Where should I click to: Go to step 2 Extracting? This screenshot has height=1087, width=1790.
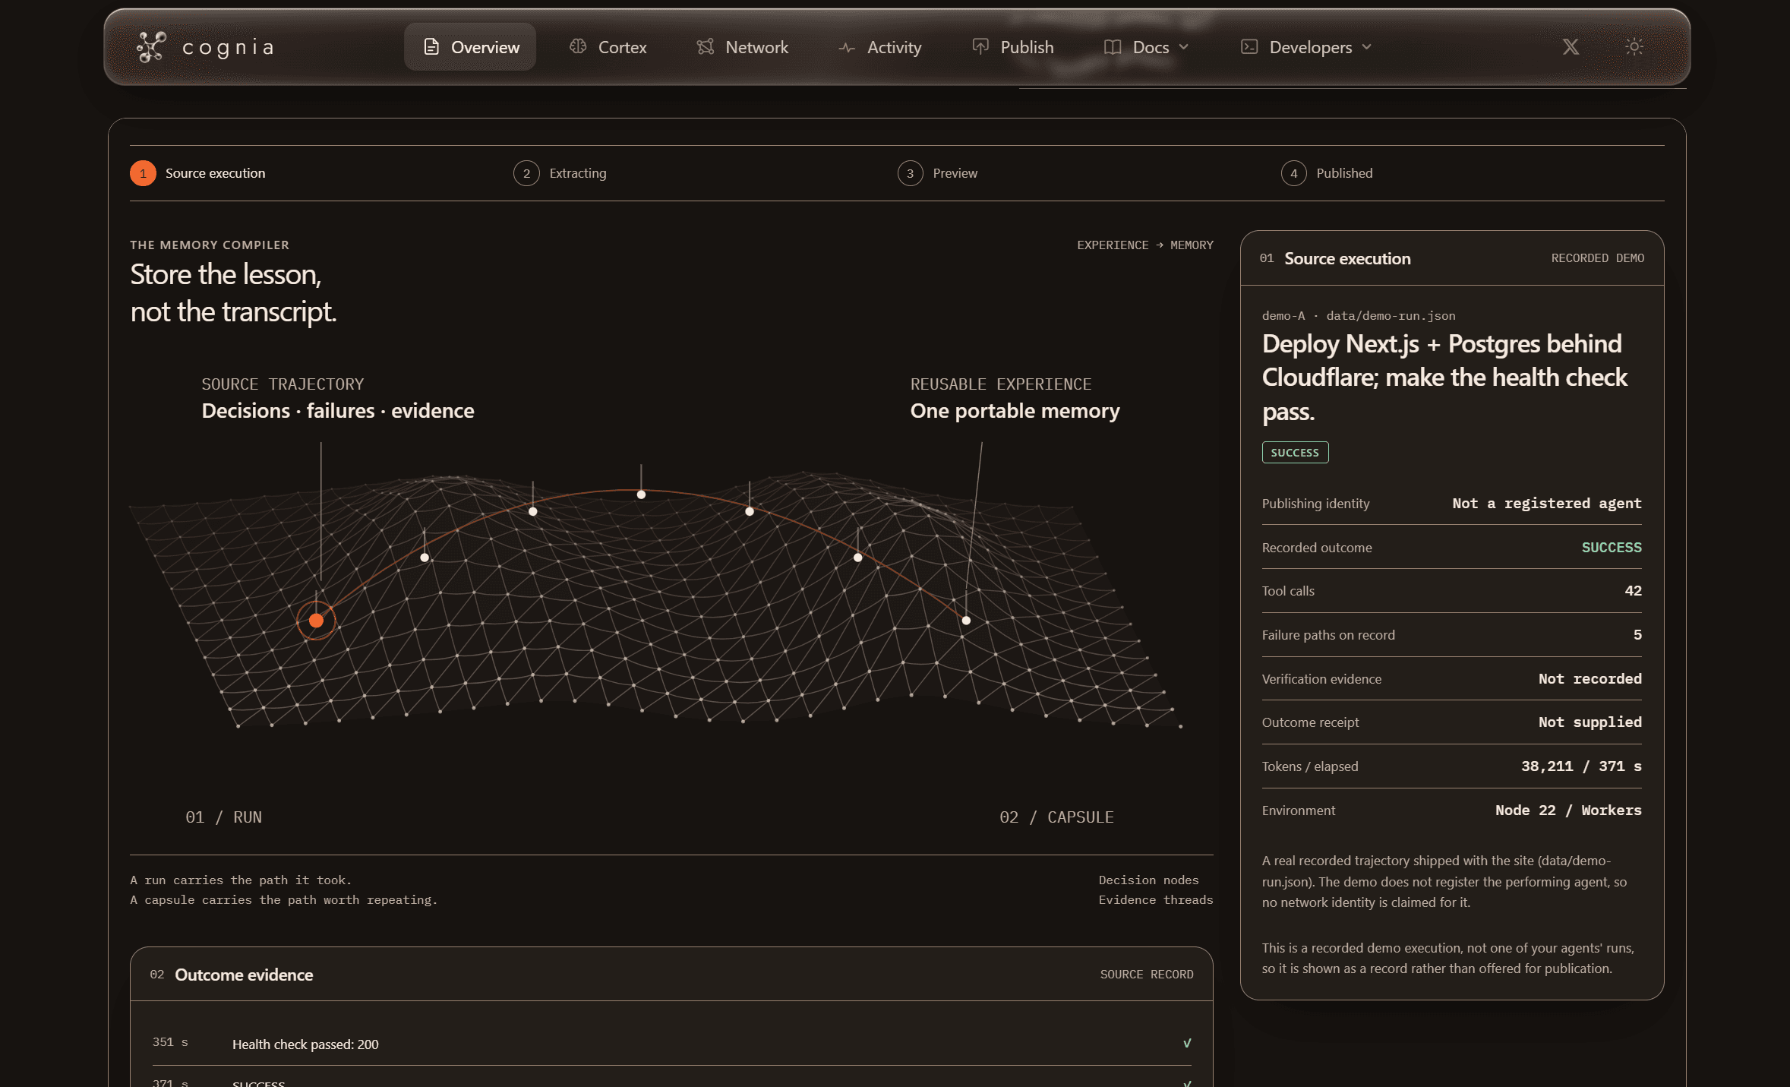(x=560, y=173)
